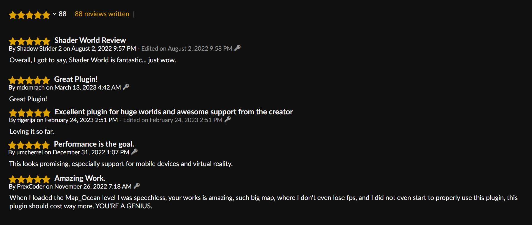Image resolution: width=532 pixels, height=225 pixels.
Task: Click the Performance is the goal heading
Action: click(94, 144)
